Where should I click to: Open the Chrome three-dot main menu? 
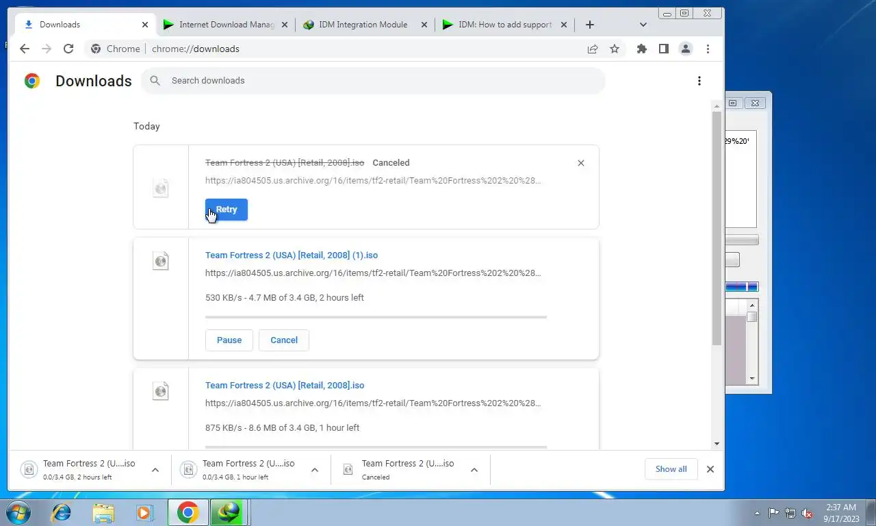(x=708, y=49)
